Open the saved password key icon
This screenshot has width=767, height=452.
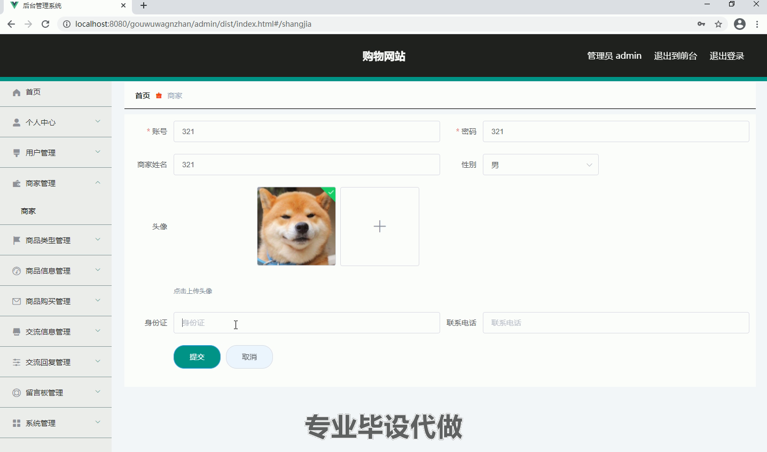point(701,24)
